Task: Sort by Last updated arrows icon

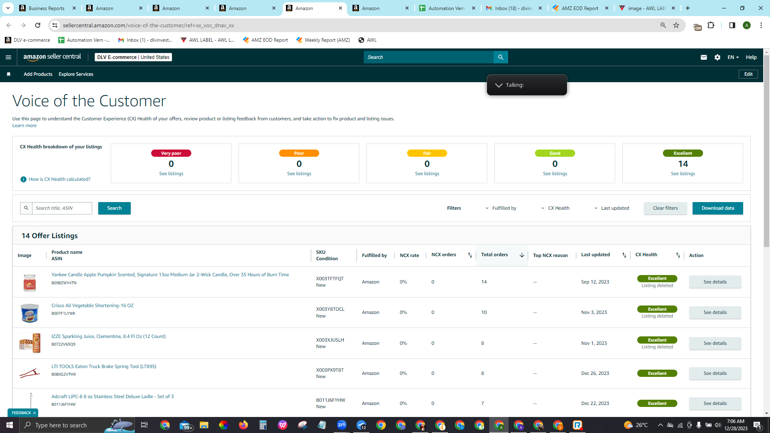Action: click(624, 255)
